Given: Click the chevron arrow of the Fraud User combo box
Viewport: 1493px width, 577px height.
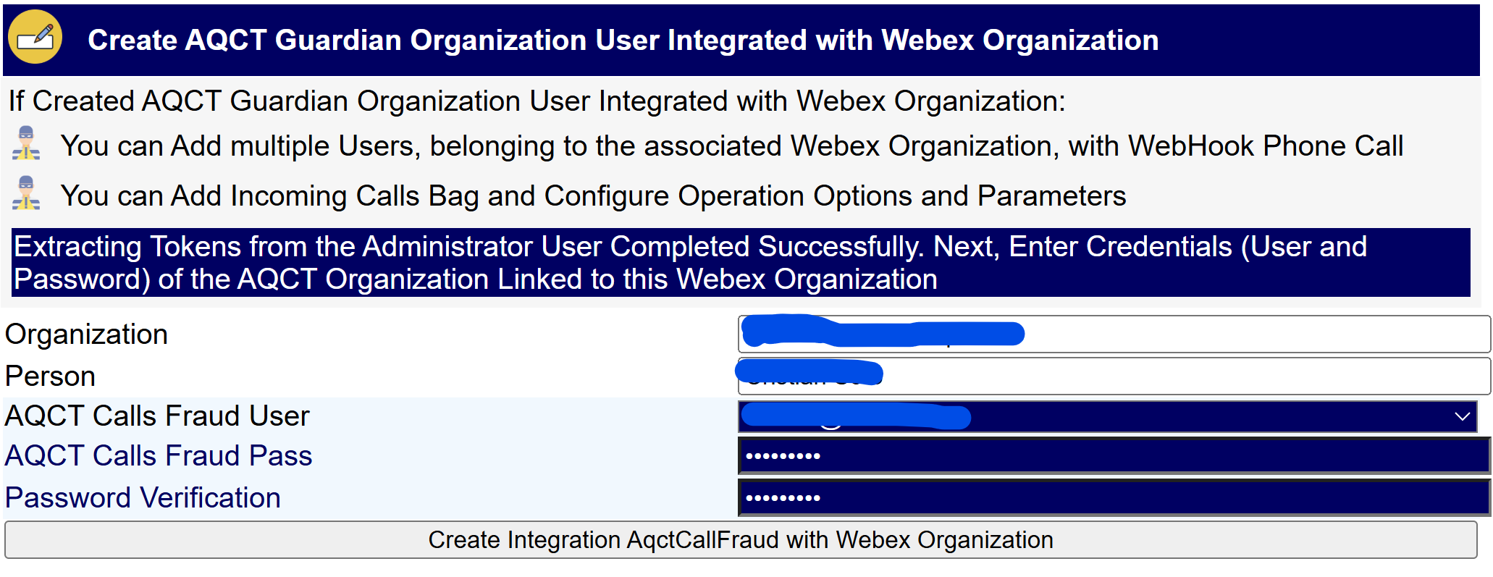Looking at the screenshot, I should [1462, 417].
